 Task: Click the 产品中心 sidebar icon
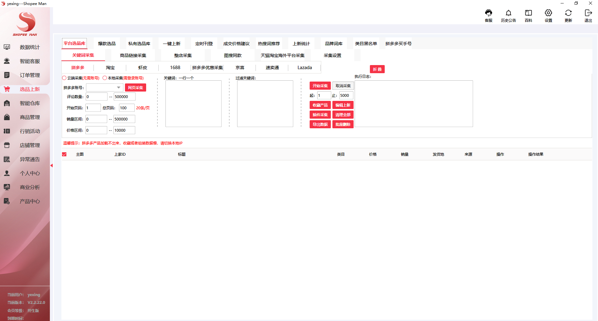pyautogui.click(x=7, y=201)
